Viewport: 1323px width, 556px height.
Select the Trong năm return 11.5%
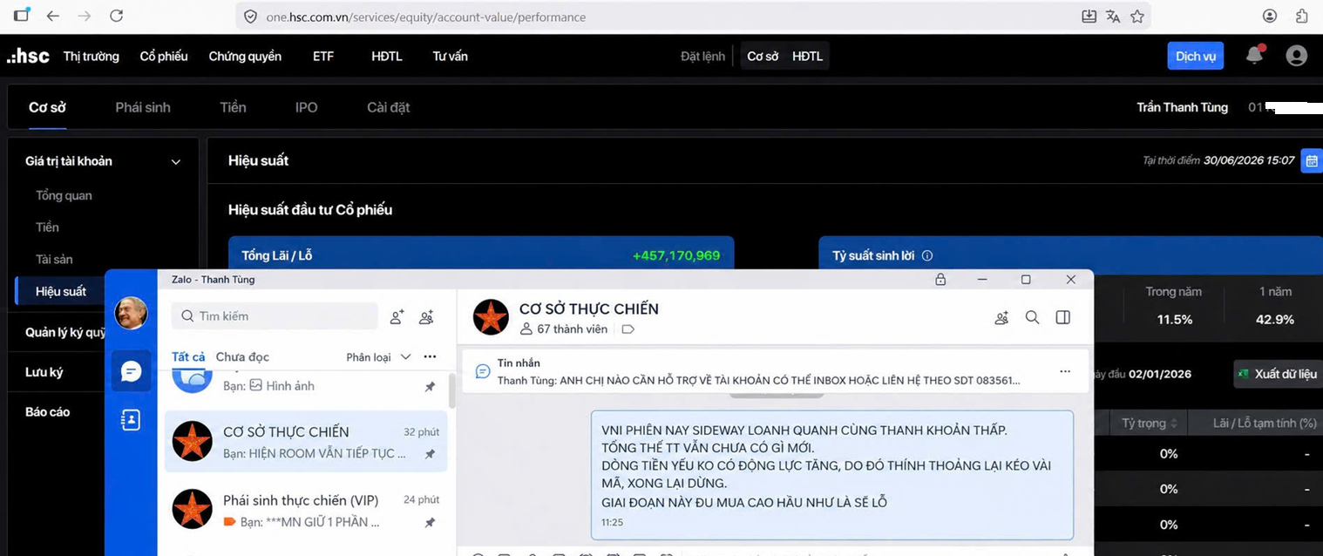pyautogui.click(x=1174, y=320)
